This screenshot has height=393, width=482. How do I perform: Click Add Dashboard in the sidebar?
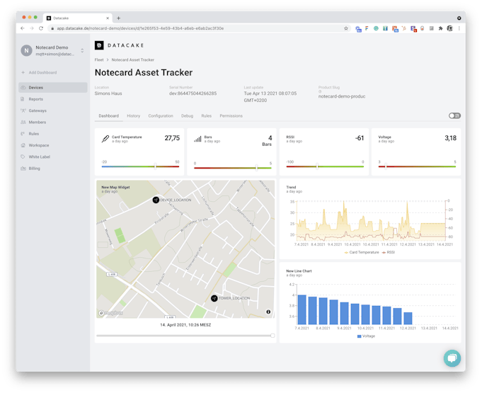42,72
